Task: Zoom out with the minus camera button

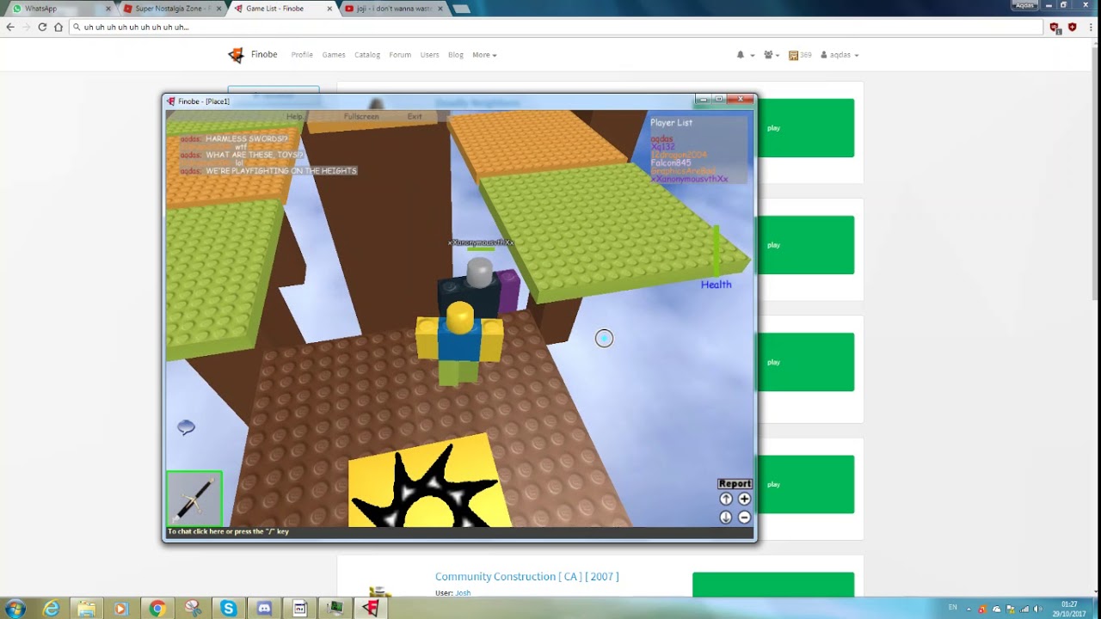Action: point(745,518)
